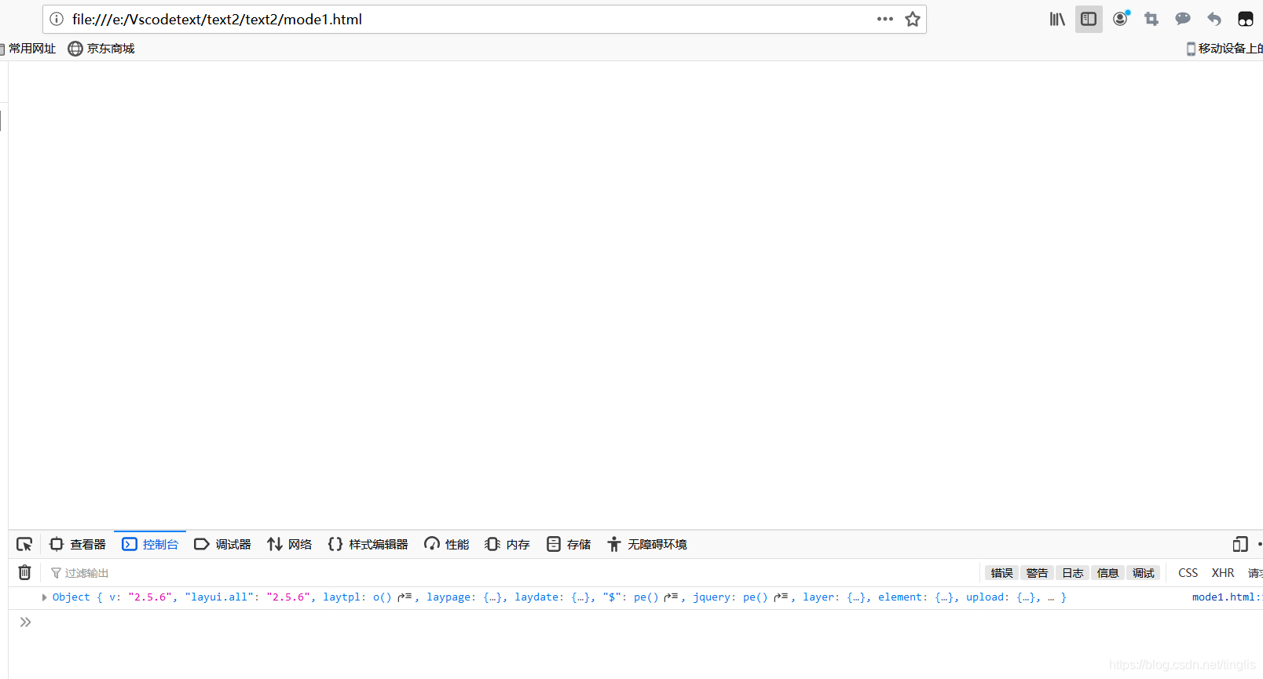Screen dimensions: 1263x679
Task: Click the 过滤输出 filter field
Action: pos(511,573)
